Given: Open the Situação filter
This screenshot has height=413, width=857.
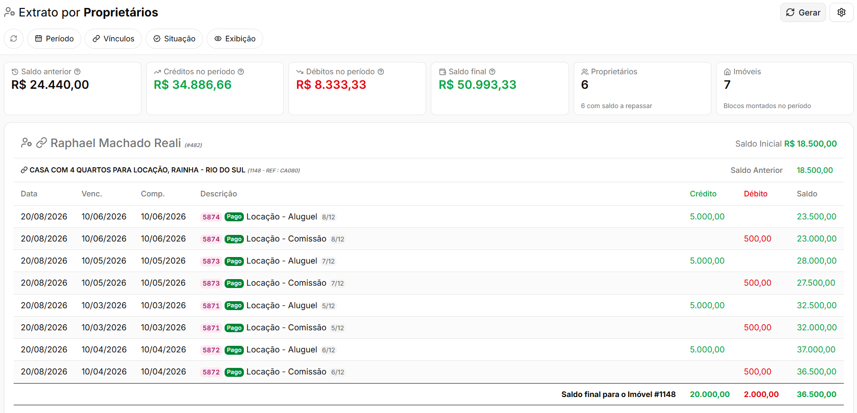Looking at the screenshot, I should click(174, 39).
